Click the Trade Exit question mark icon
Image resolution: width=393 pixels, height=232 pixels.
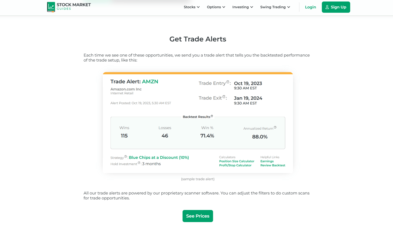[x=224, y=96]
